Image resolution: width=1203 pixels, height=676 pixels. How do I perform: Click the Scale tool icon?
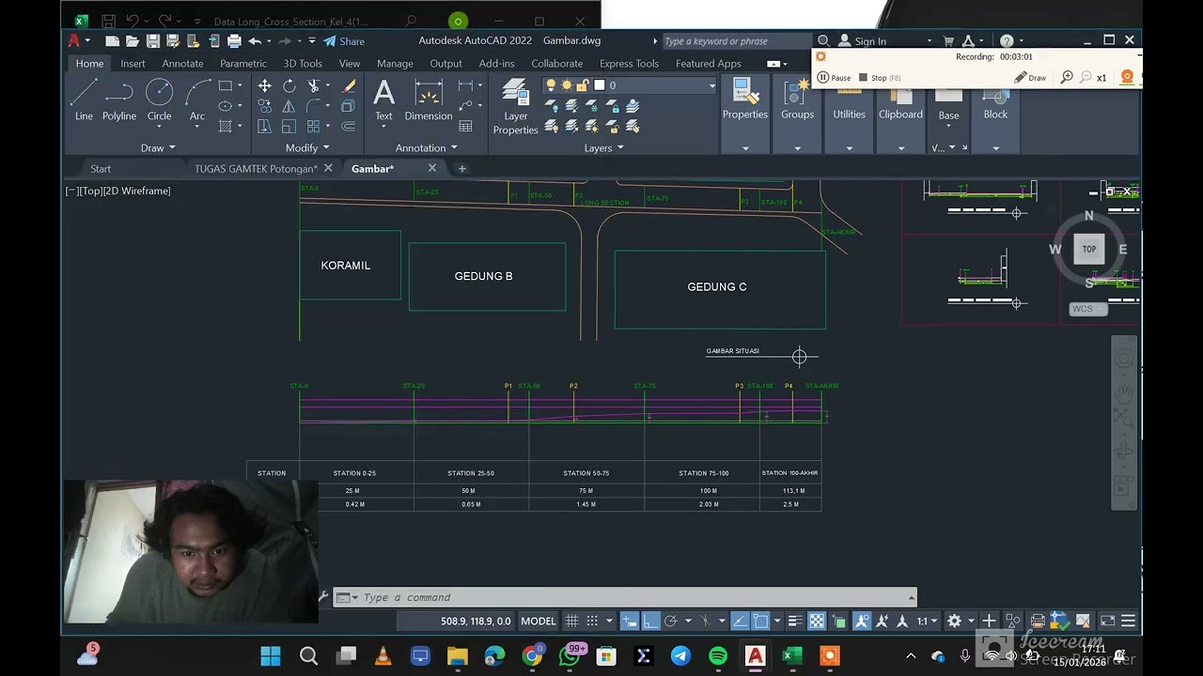pyautogui.click(x=289, y=127)
